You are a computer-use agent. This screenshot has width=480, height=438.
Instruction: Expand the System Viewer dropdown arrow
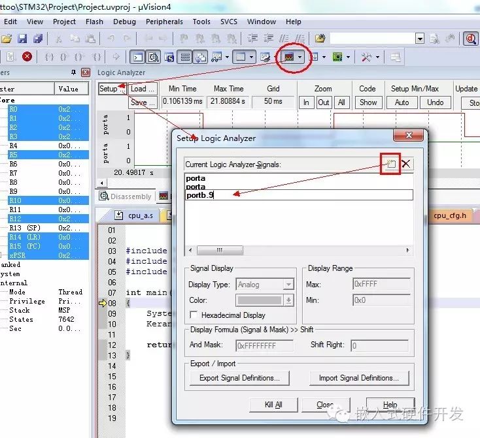348,57
